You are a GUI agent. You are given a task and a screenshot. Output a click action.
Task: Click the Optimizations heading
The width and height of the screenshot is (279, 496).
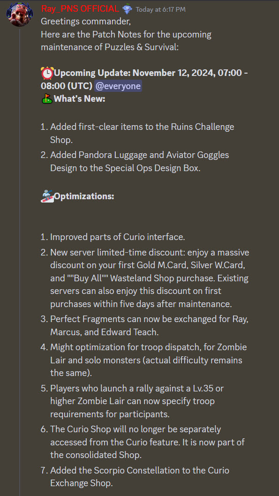pos(84,196)
